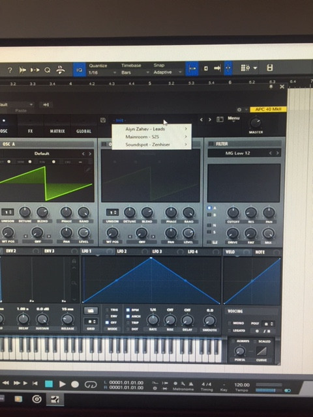Open the Serum preset browser icon

coord(220,119)
